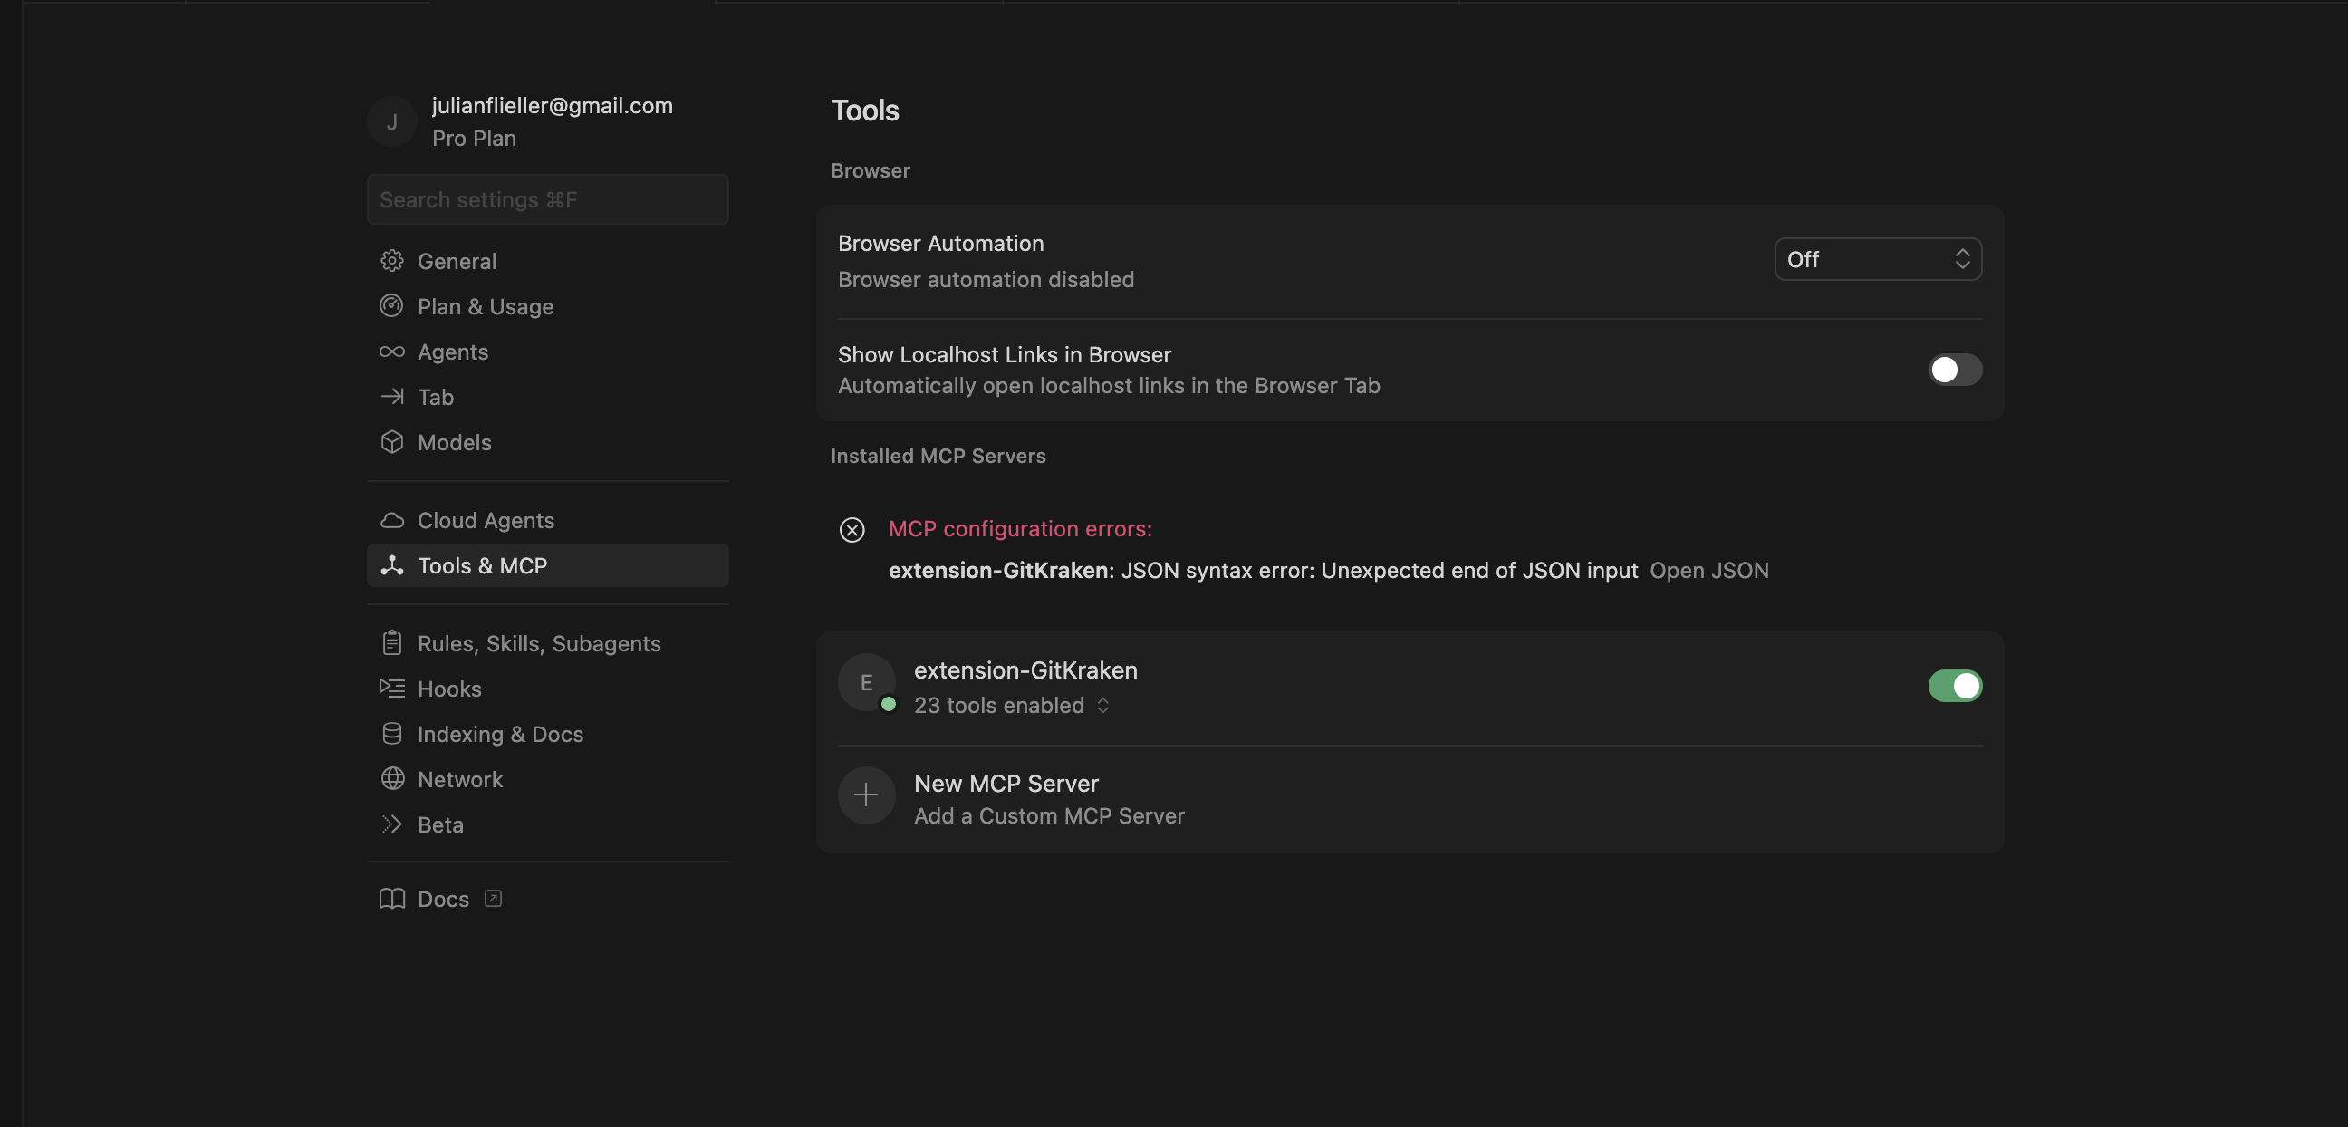Switch to the Tools & MCP section

pyautogui.click(x=482, y=565)
